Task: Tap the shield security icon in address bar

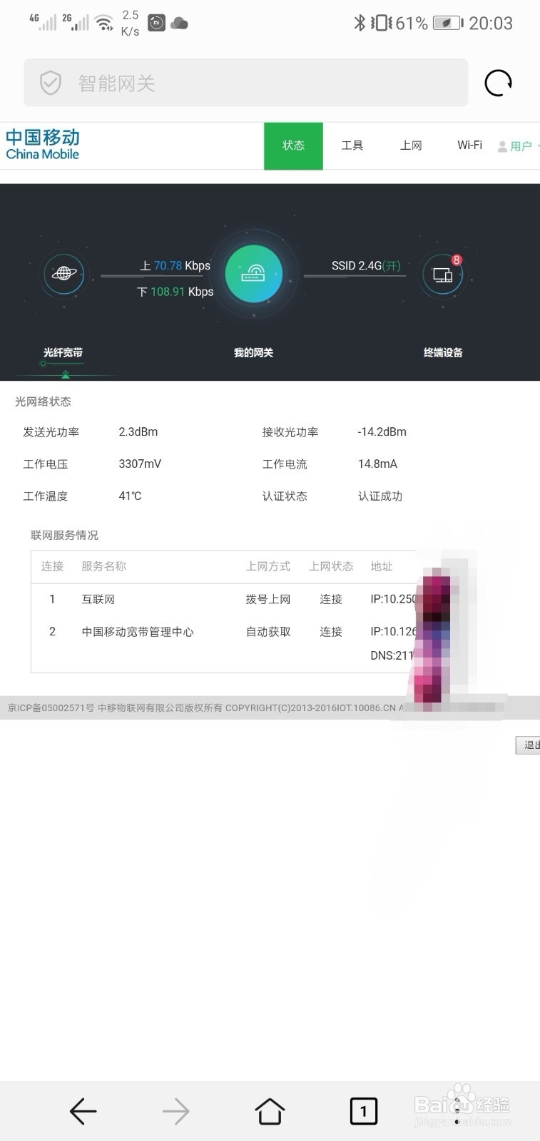Action: tap(50, 83)
